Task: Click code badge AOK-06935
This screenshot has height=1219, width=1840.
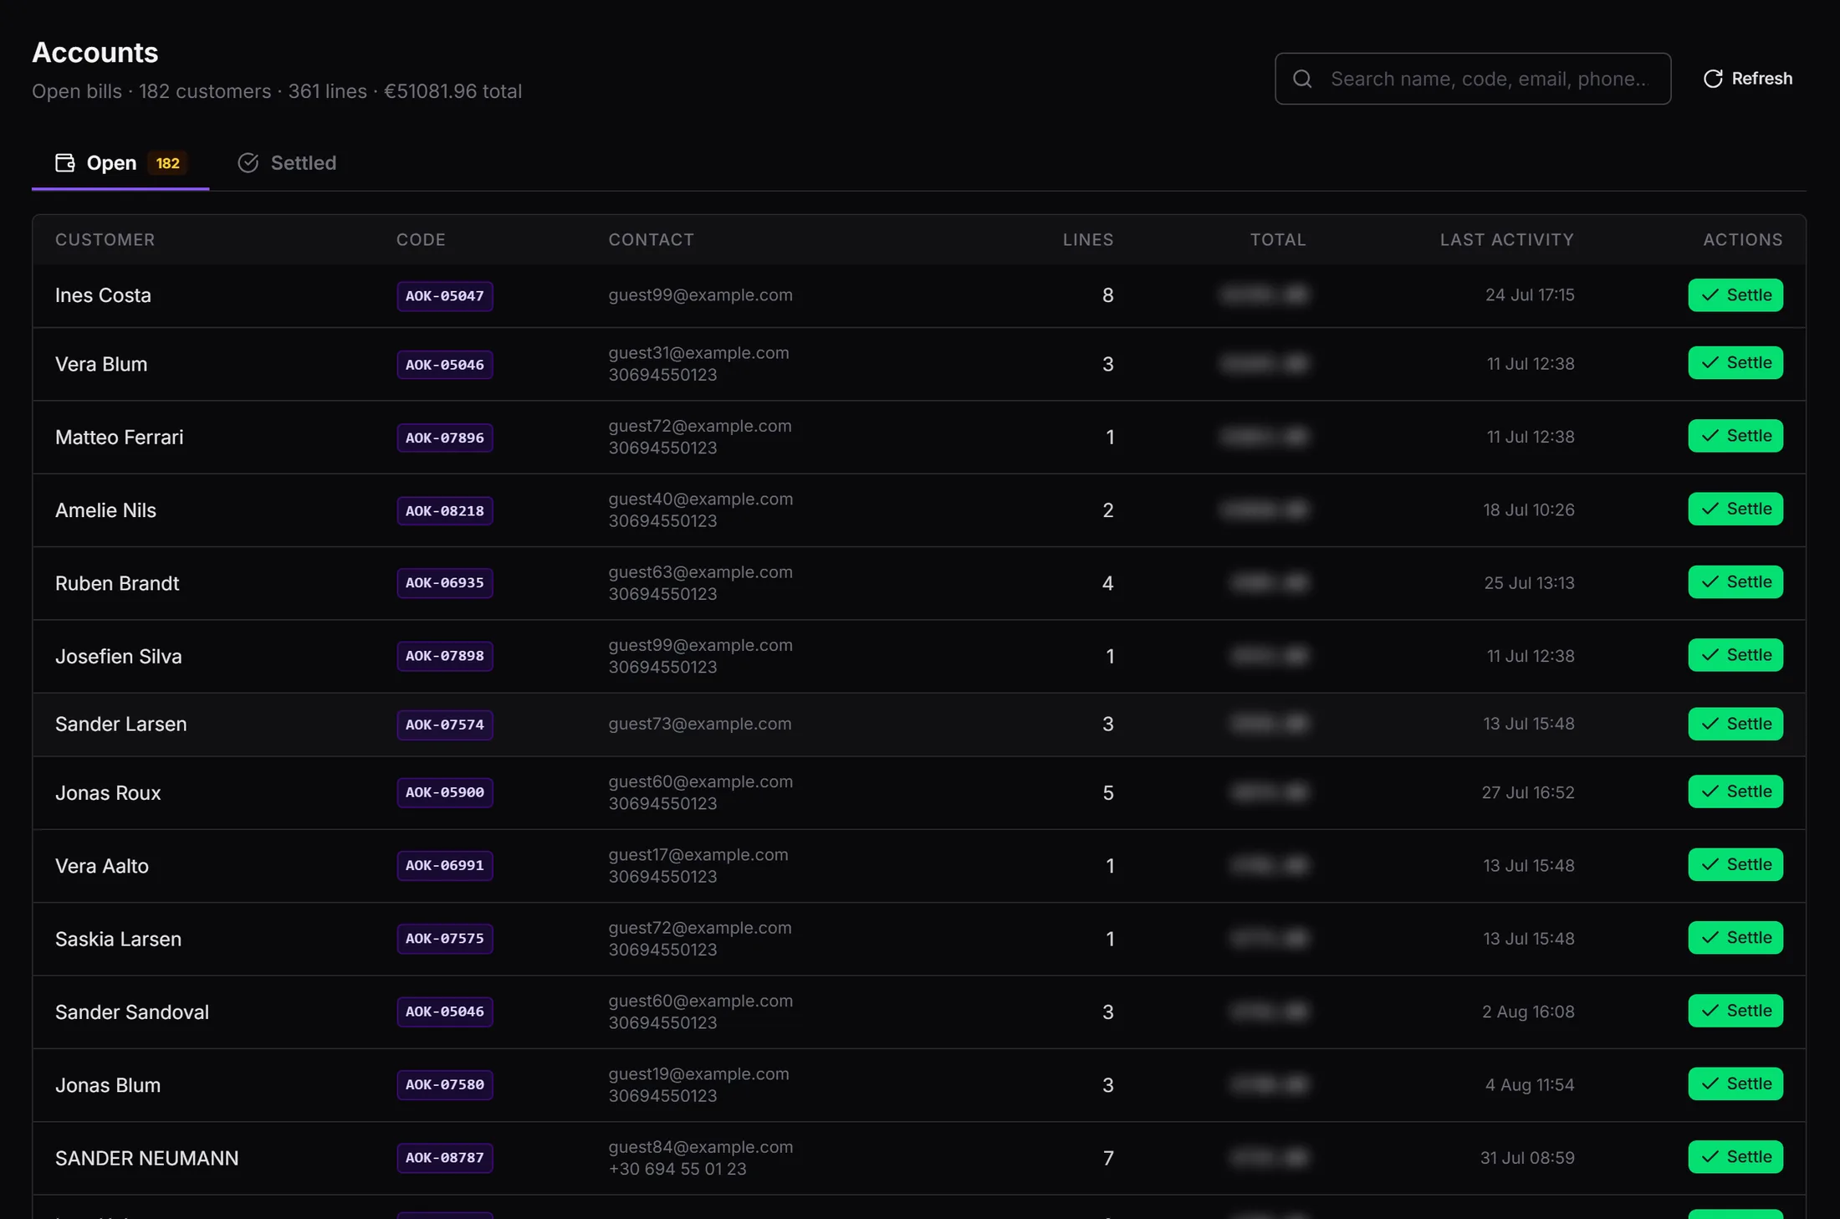Action: [445, 583]
